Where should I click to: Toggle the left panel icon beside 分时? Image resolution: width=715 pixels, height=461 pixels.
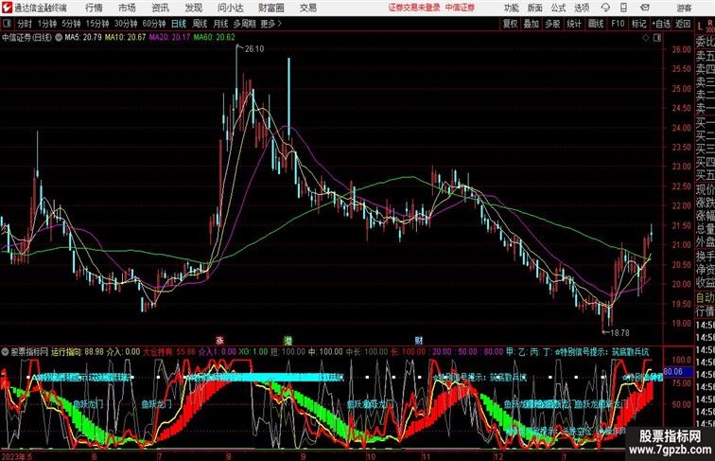(x=7, y=24)
